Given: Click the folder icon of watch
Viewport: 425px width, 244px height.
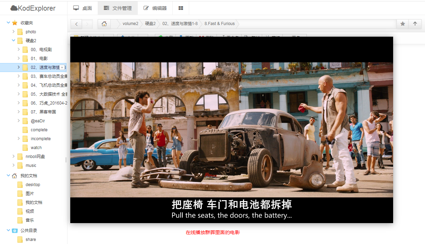Looking at the screenshot, I should pos(25,147).
